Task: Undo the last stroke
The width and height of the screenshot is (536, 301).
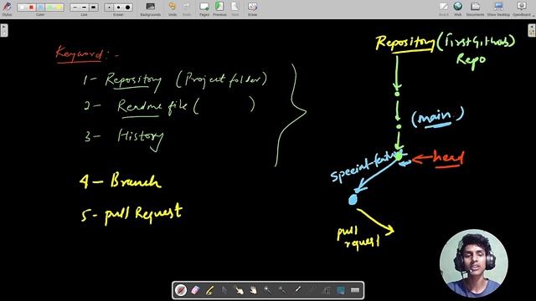Action: (x=173, y=8)
